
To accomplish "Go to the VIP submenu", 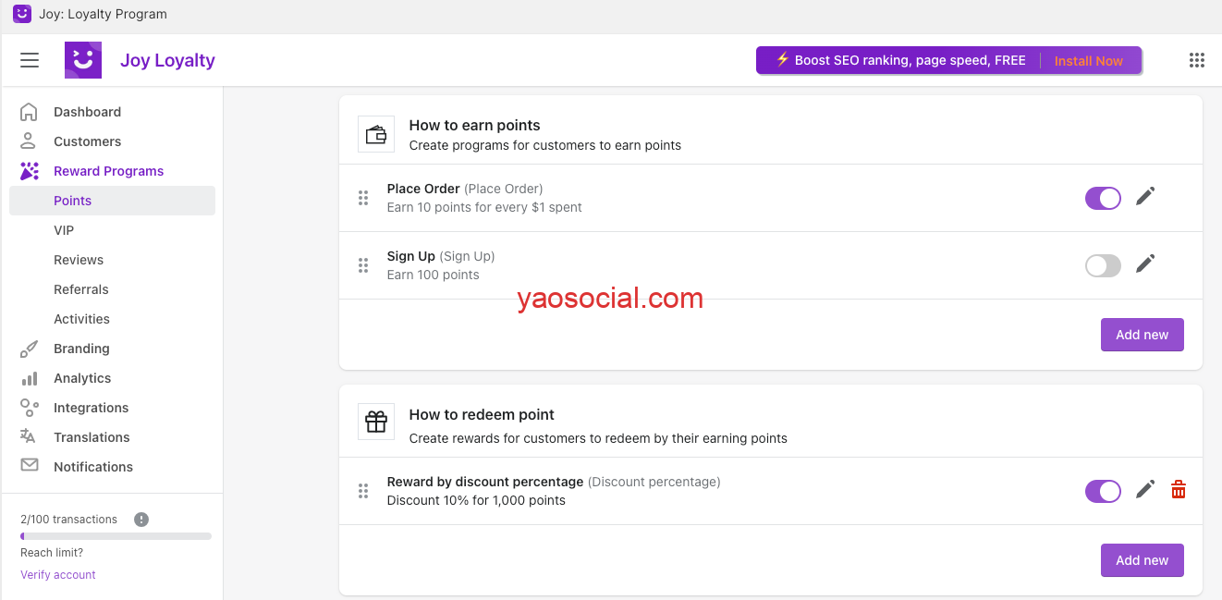I will (x=64, y=230).
